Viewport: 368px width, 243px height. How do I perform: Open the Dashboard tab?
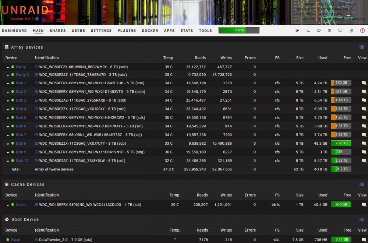(x=14, y=31)
